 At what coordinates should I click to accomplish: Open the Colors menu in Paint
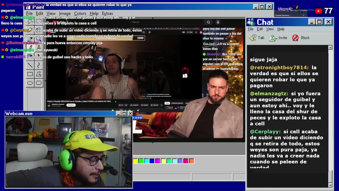click(x=80, y=14)
